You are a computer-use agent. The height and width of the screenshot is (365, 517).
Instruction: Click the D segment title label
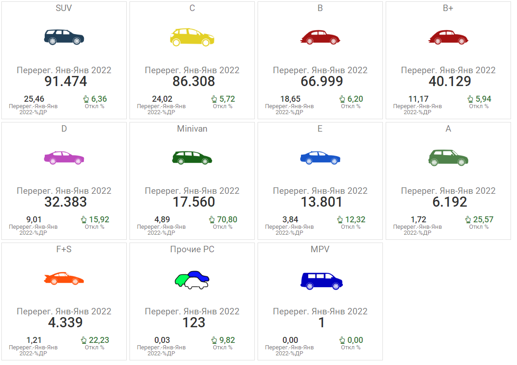[64, 129]
